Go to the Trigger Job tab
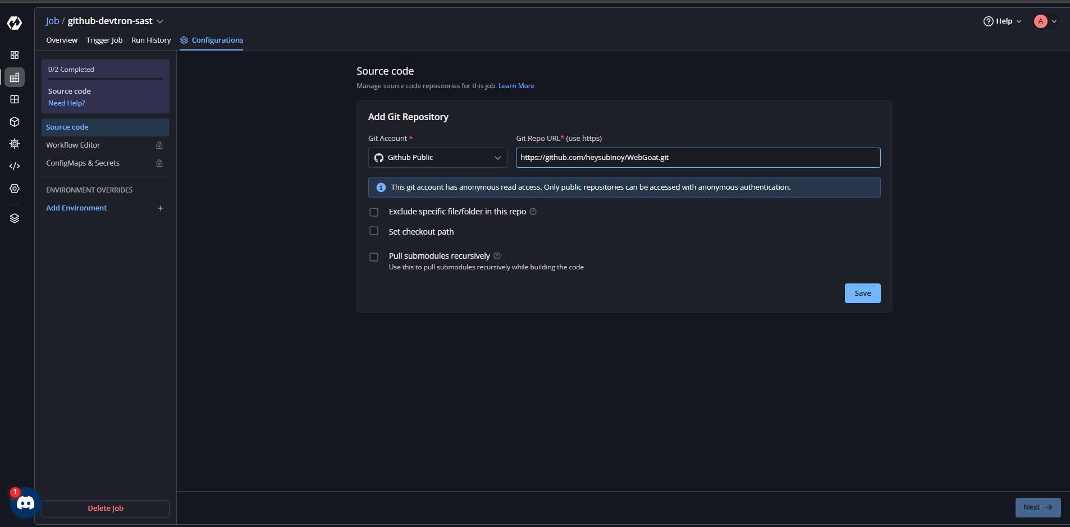The width and height of the screenshot is (1070, 527). (x=104, y=40)
